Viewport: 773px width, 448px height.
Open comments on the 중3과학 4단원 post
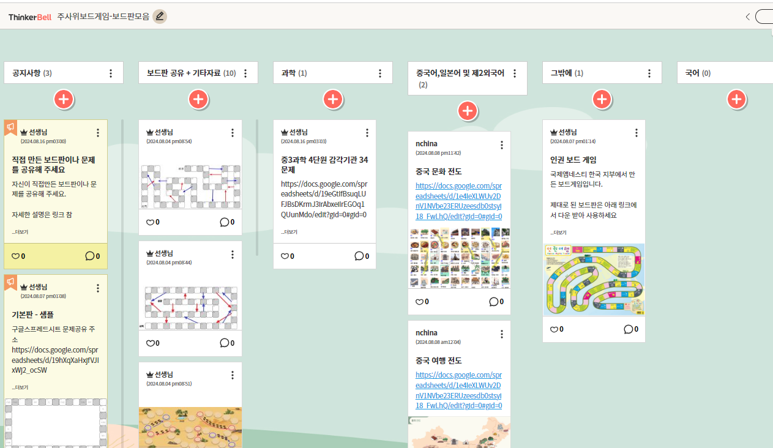pyautogui.click(x=359, y=256)
